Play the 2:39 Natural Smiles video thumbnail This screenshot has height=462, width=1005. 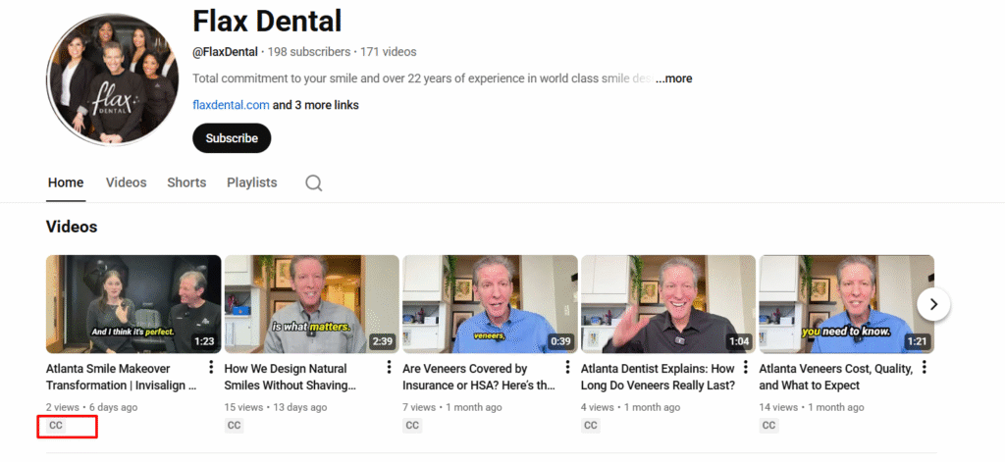(311, 304)
